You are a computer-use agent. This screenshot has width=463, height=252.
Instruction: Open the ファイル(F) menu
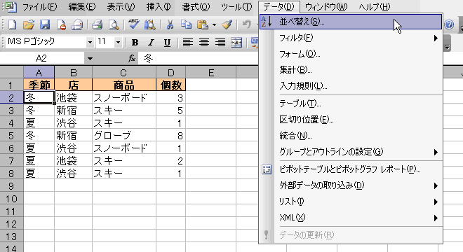click(39, 7)
